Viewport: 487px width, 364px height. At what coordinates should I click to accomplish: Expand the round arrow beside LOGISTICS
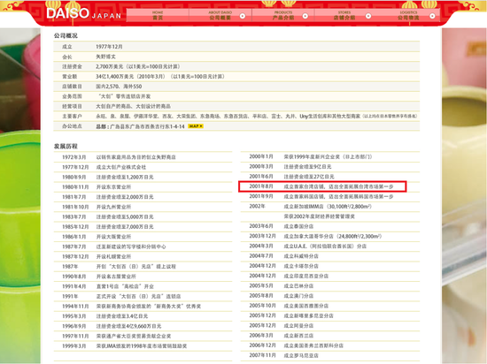(432, 16)
